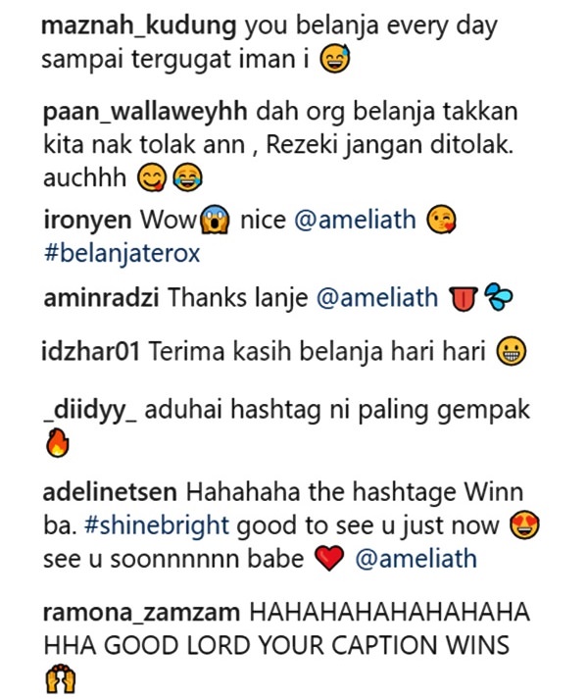This screenshot has height=699, width=588.
Task: Open maznah_kudung's profile
Action: point(138,26)
